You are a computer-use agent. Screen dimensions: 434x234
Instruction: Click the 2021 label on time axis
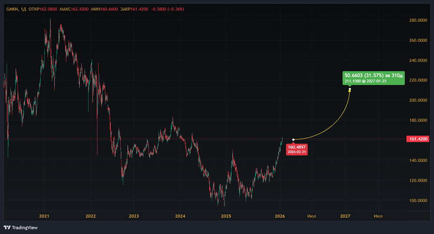[x=44, y=216]
